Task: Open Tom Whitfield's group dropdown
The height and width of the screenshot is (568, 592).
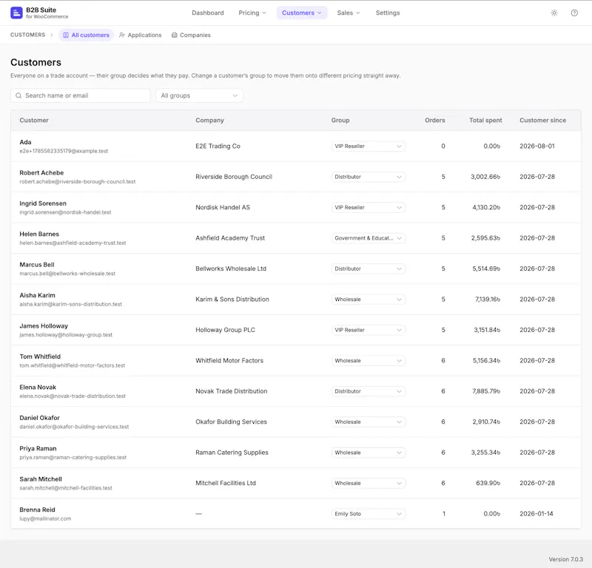Action: point(369,360)
